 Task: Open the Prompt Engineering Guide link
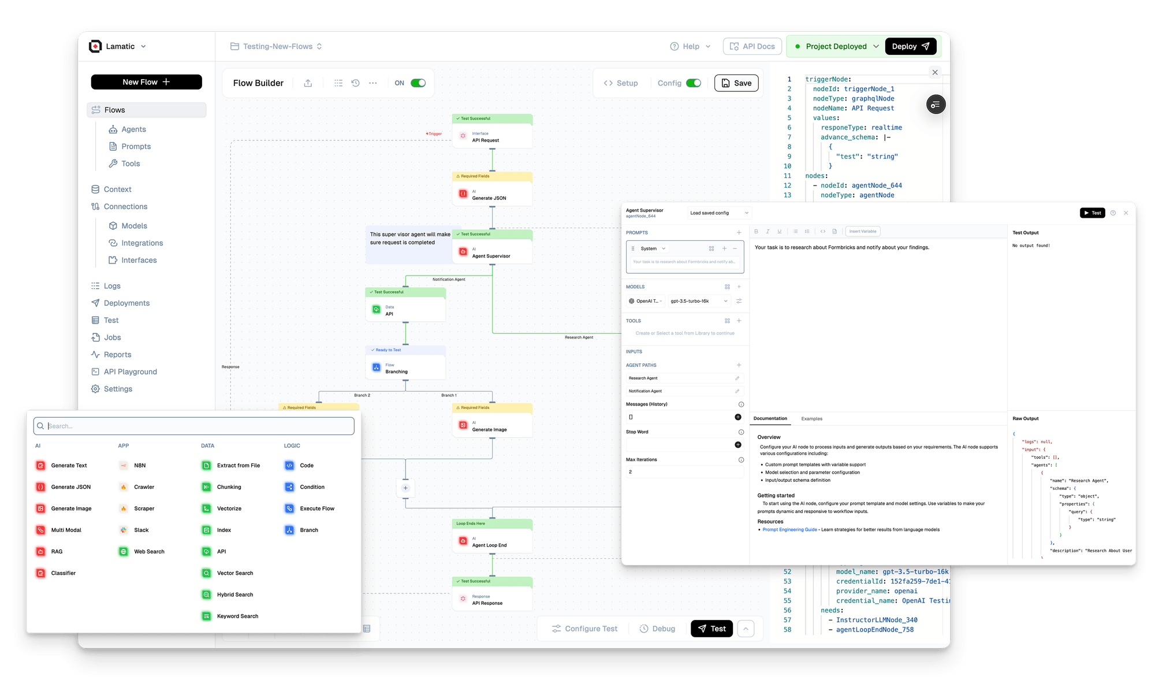pos(789,530)
